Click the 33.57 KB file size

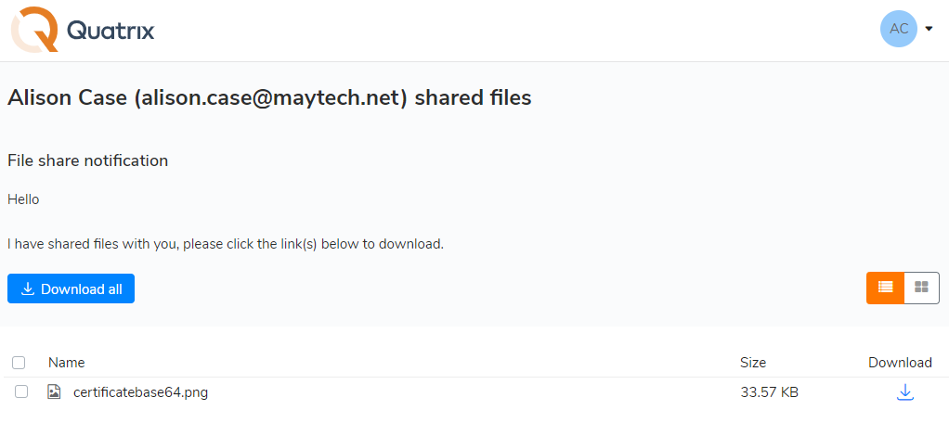click(769, 392)
